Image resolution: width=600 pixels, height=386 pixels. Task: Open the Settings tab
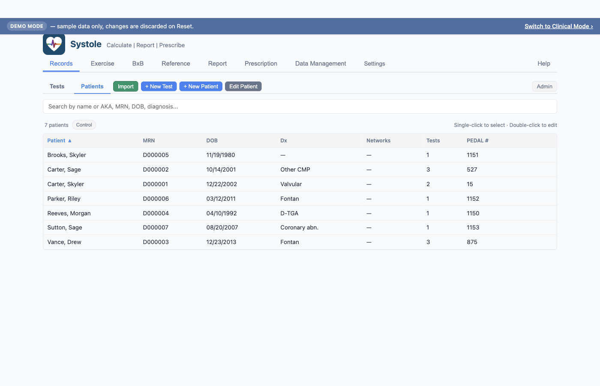click(x=375, y=63)
